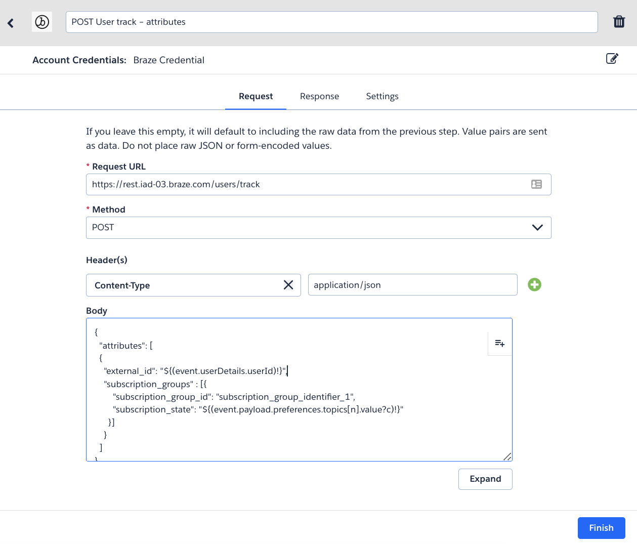Edit the Content-Type header name field

point(193,285)
